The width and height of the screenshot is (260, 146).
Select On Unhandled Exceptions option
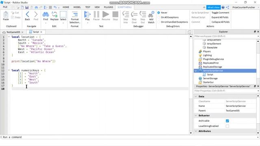[159, 22]
